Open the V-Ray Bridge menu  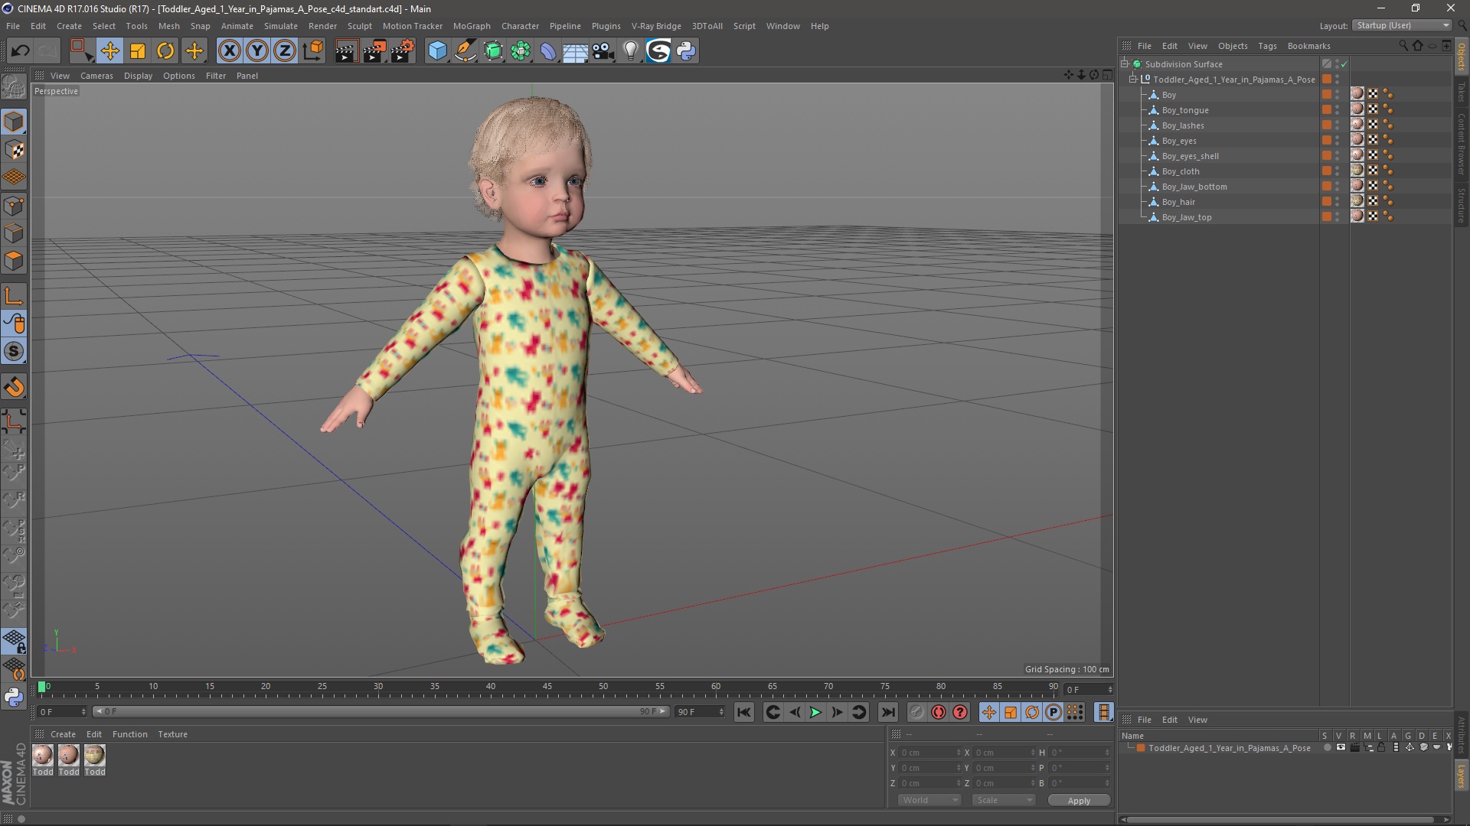(x=656, y=26)
